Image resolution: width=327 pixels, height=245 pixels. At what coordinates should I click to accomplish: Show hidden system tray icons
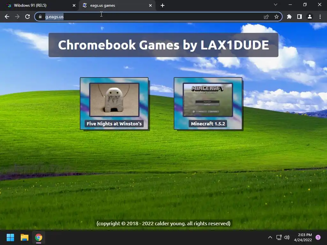click(270, 237)
